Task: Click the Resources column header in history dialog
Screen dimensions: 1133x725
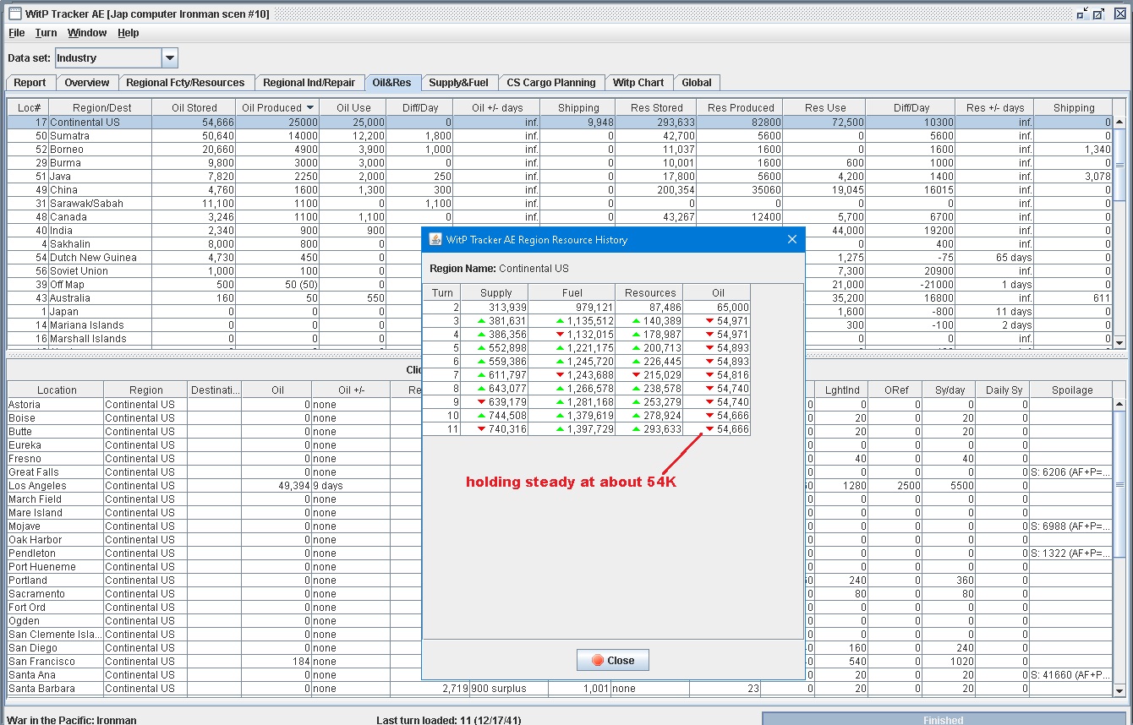Action: (650, 293)
